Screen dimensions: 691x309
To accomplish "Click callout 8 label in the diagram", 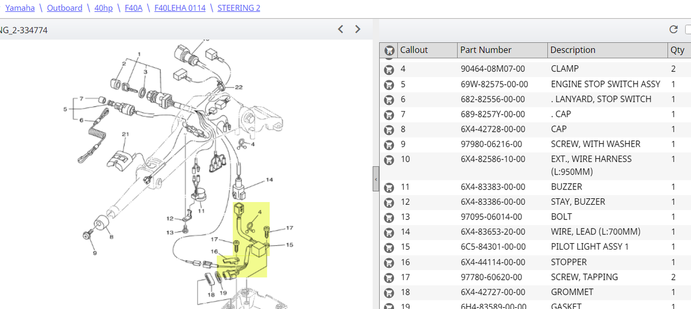I will [111, 237].
